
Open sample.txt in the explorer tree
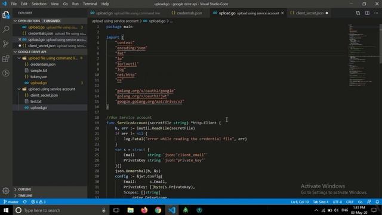click(x=50, y=70)
